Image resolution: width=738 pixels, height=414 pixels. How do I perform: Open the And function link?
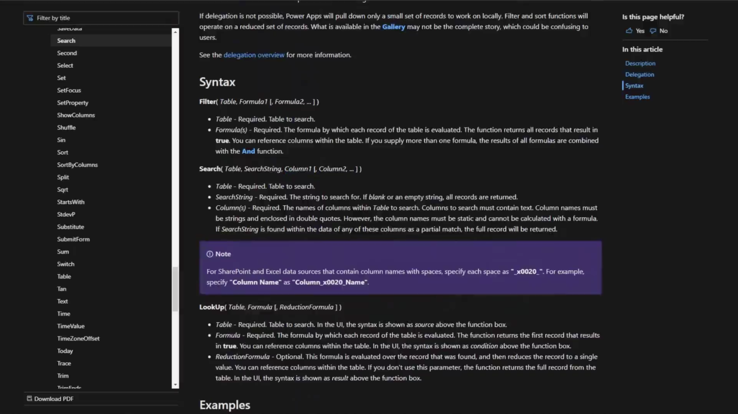coord(248,151)
